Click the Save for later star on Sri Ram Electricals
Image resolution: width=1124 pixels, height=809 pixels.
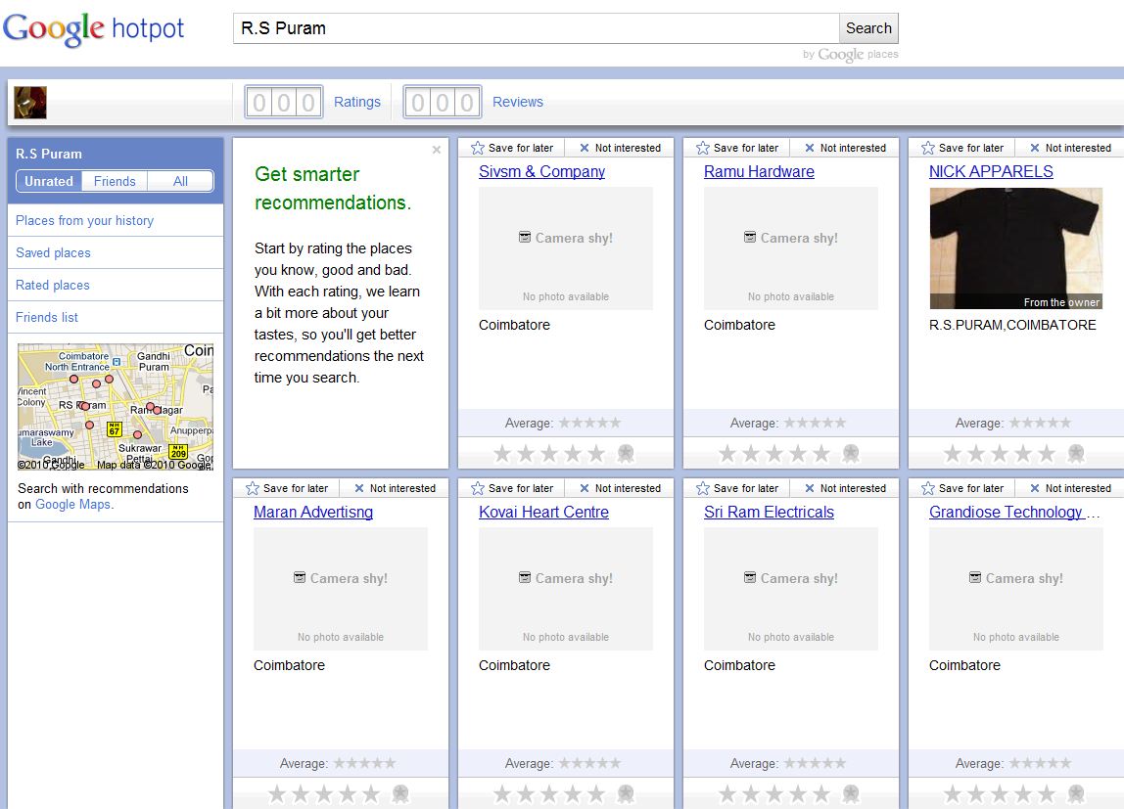click(703, 488)
